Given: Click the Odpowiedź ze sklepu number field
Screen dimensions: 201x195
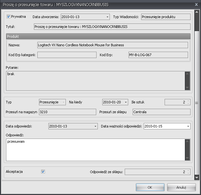Looking at the screenshot, I should coord(158,172).
